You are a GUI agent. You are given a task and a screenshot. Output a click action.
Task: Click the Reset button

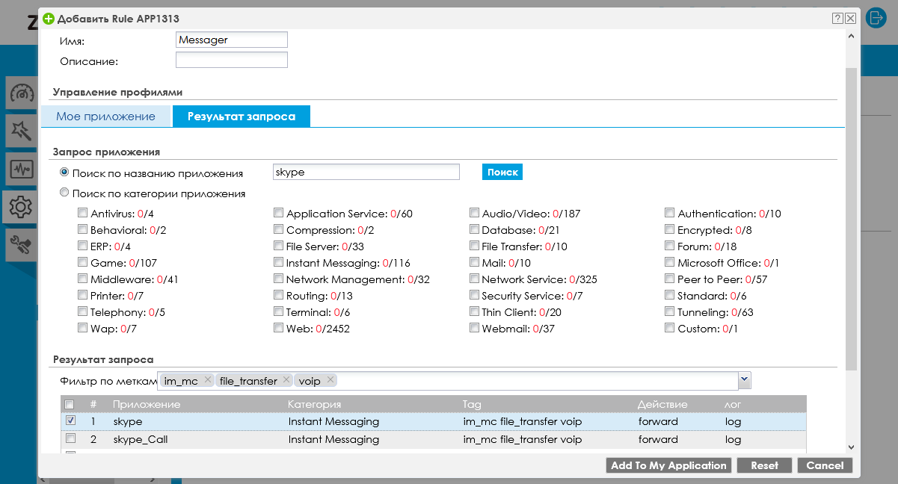coord(765,465)
